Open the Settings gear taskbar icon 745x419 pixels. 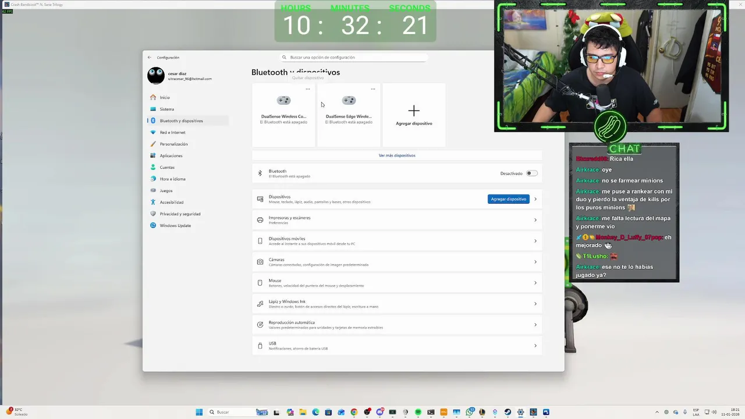coord(520,412)
